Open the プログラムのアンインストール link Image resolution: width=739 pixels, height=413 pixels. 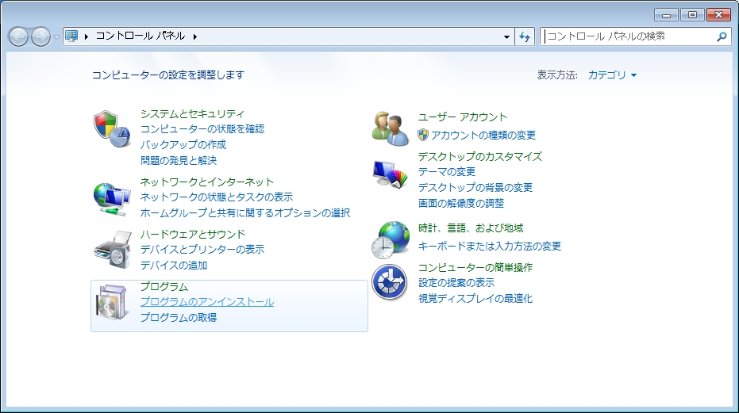point(206,302)
